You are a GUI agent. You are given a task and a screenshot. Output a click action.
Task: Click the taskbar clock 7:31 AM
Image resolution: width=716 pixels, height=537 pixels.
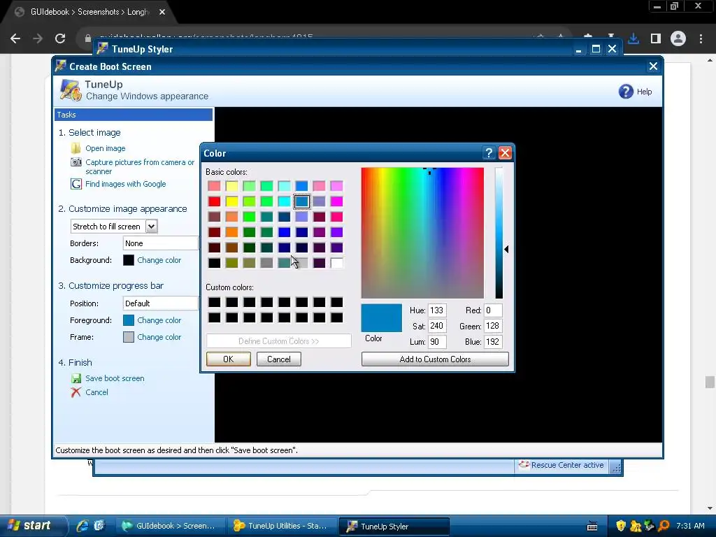[x=690, y=526]
